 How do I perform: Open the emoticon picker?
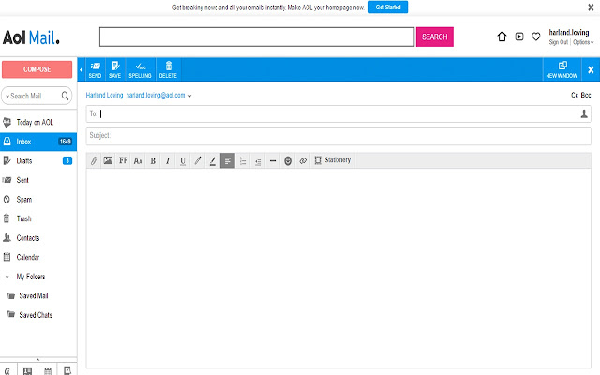288,160
